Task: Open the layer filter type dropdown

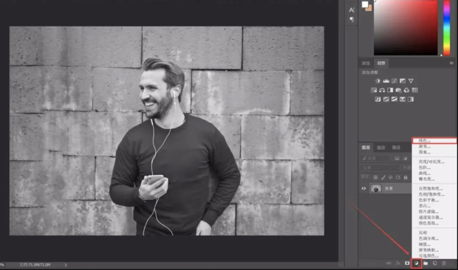Action: 375,159
